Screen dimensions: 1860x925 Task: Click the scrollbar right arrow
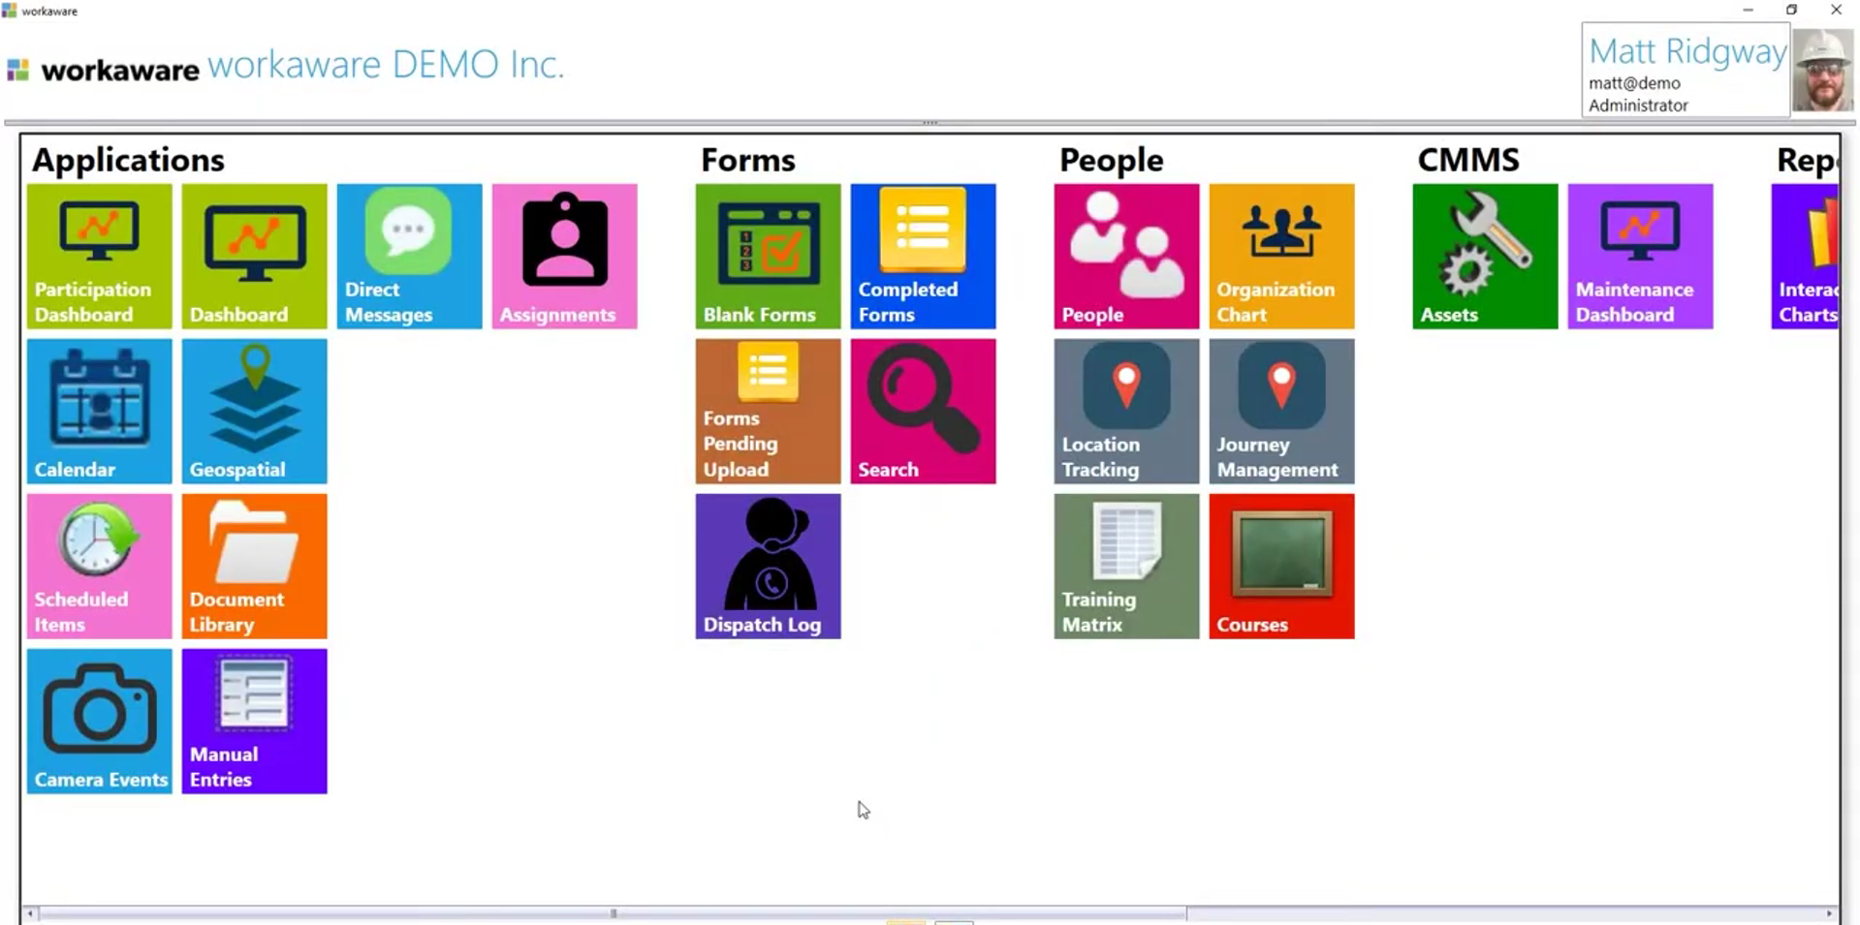pyautogui.click(x=1830, y=913)
